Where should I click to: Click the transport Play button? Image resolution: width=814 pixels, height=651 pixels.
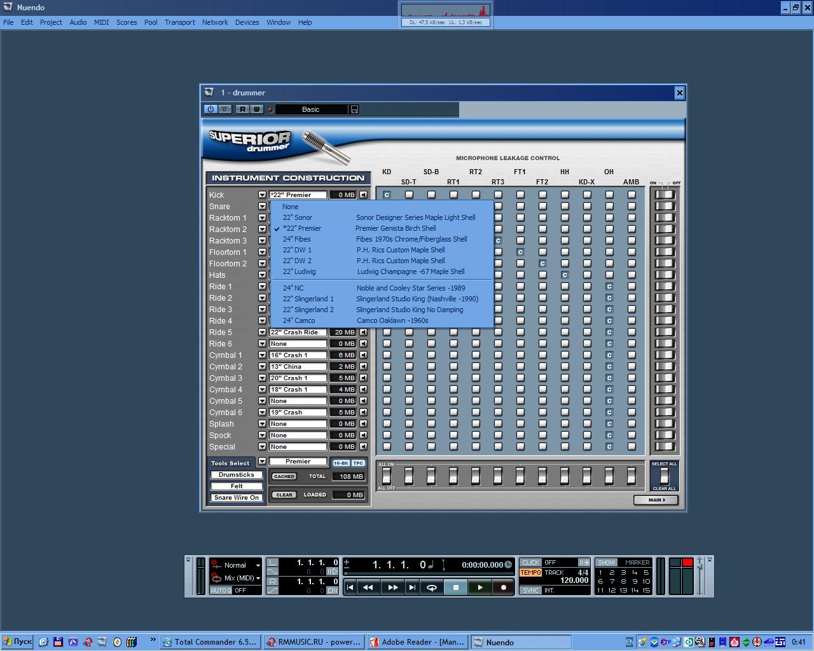coord(480,587)
